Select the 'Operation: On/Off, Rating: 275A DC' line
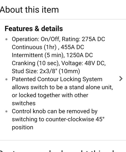This screenshot has width=126, height=152. (x=58, y=39)
